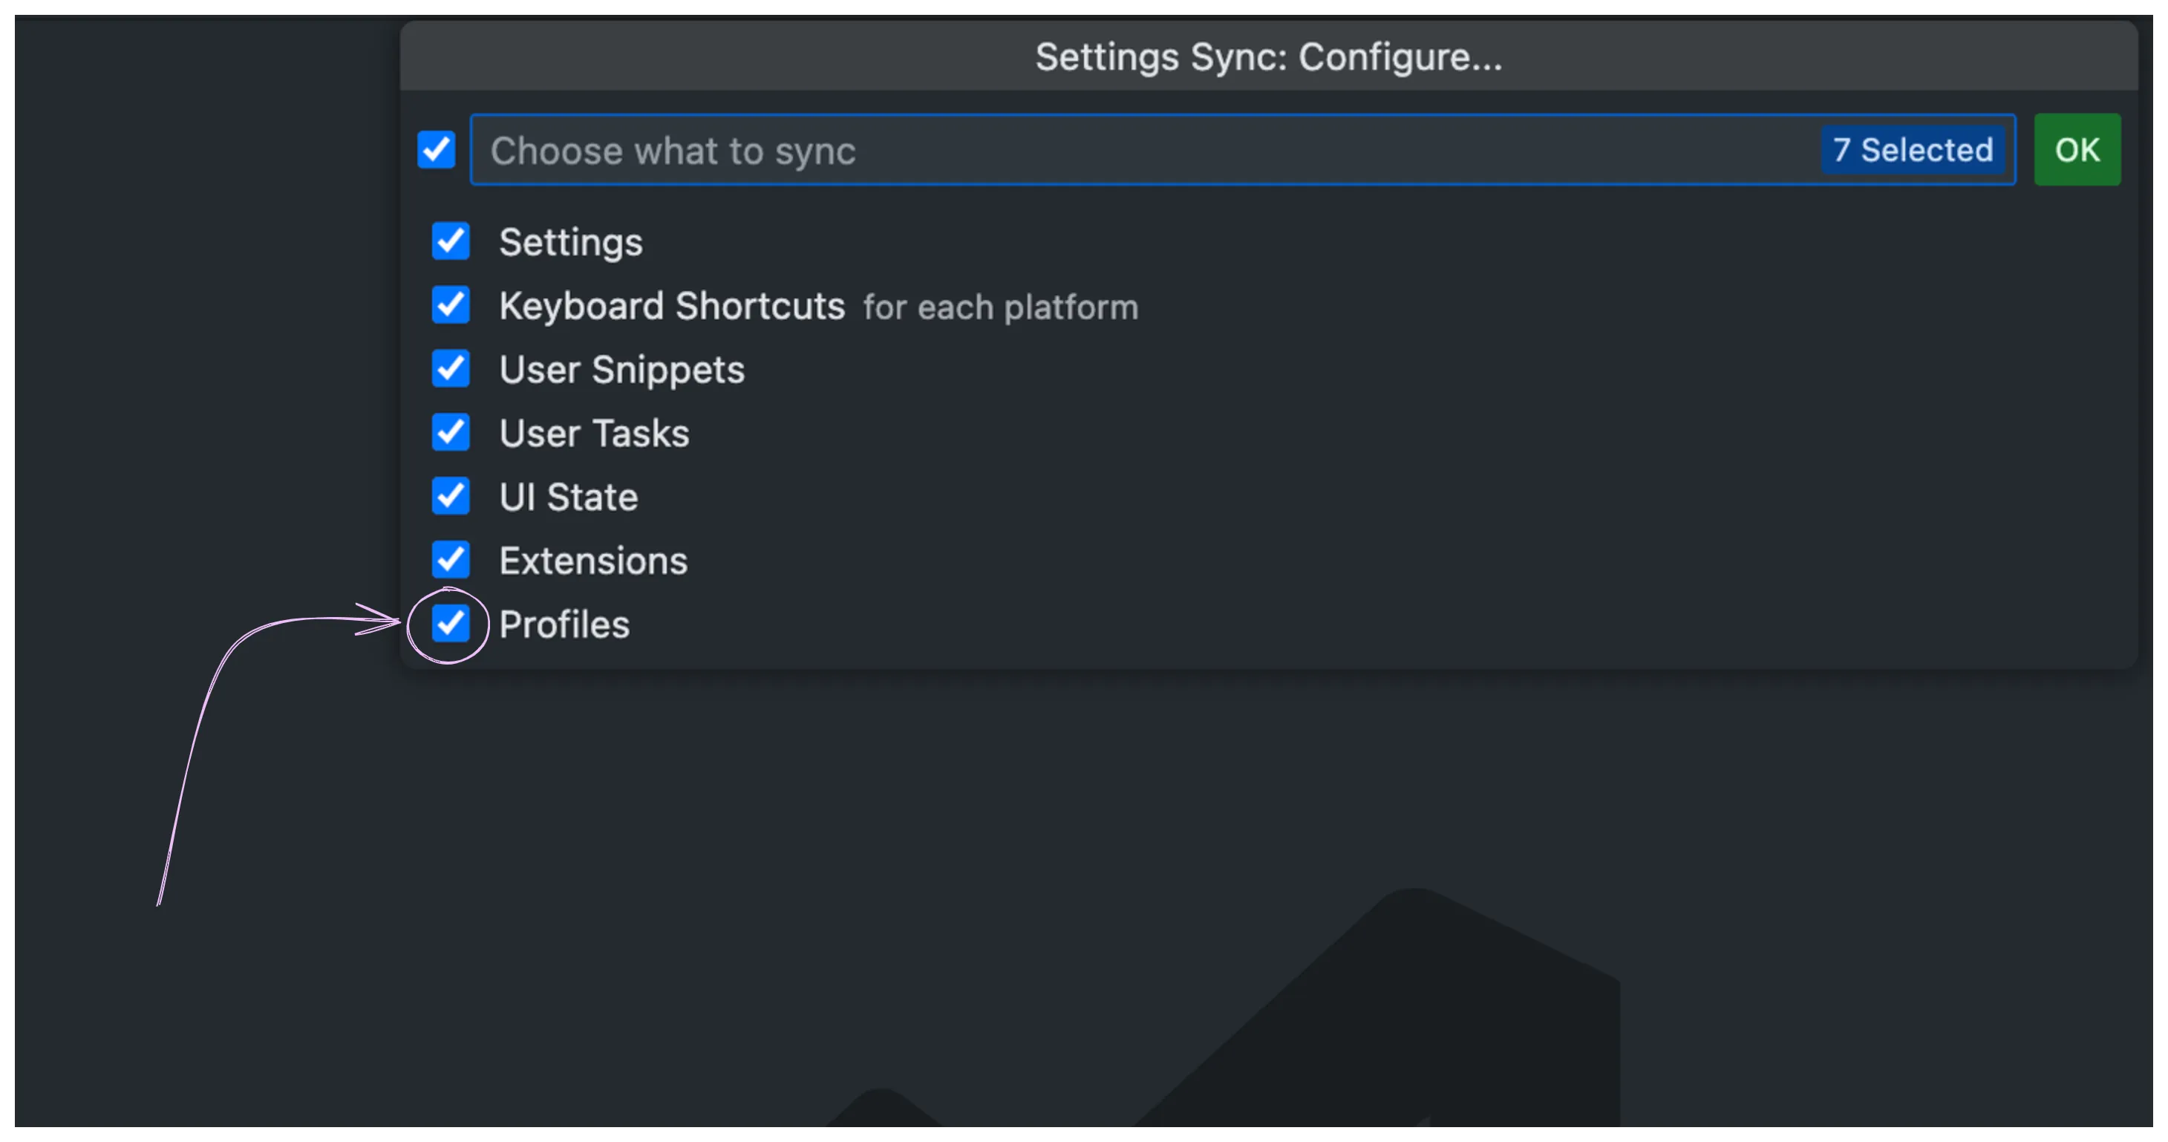Click the 'Settings Sync: Configure...' title bar
This screenshot has height=1142, width=2168.
coord(1268,57)
